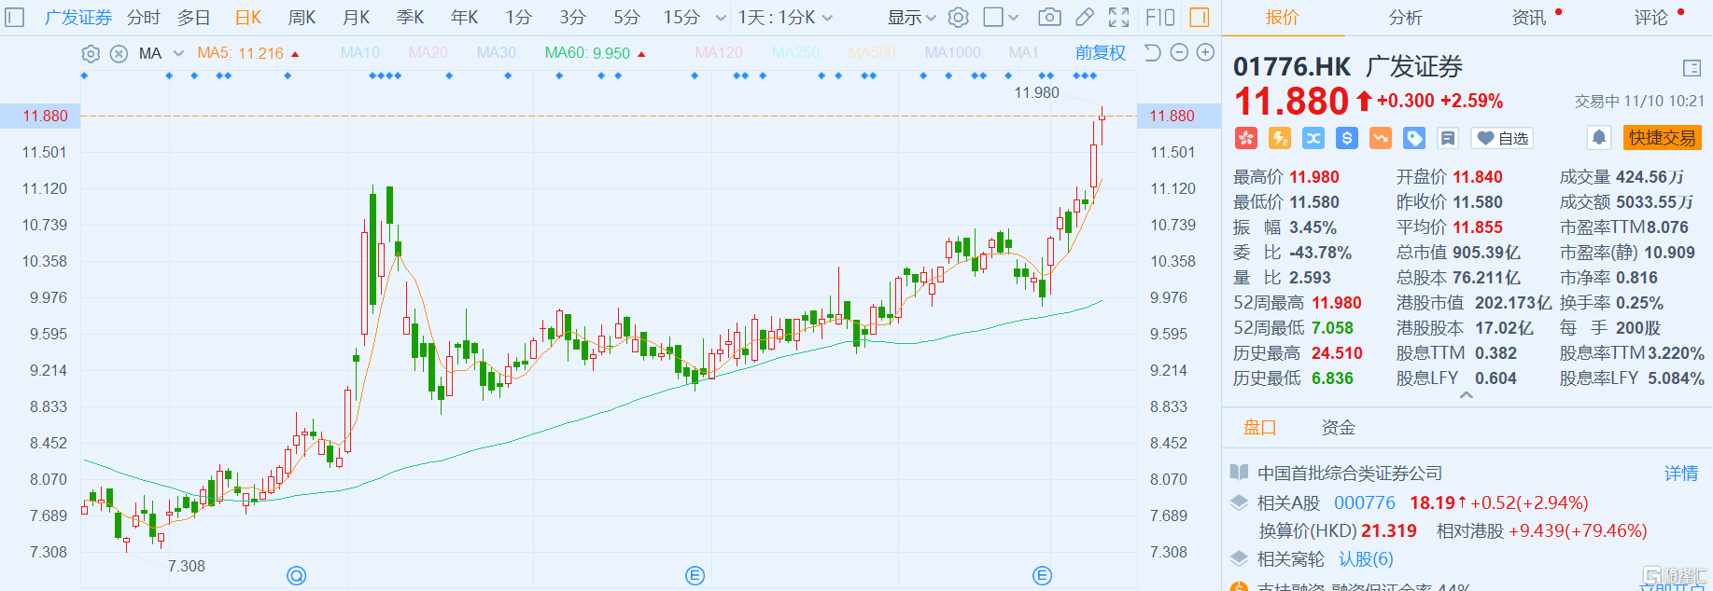The image size is (1713, 591).
Task: Zoom out the chart with minus icon
Action: tap(1179, 53)
